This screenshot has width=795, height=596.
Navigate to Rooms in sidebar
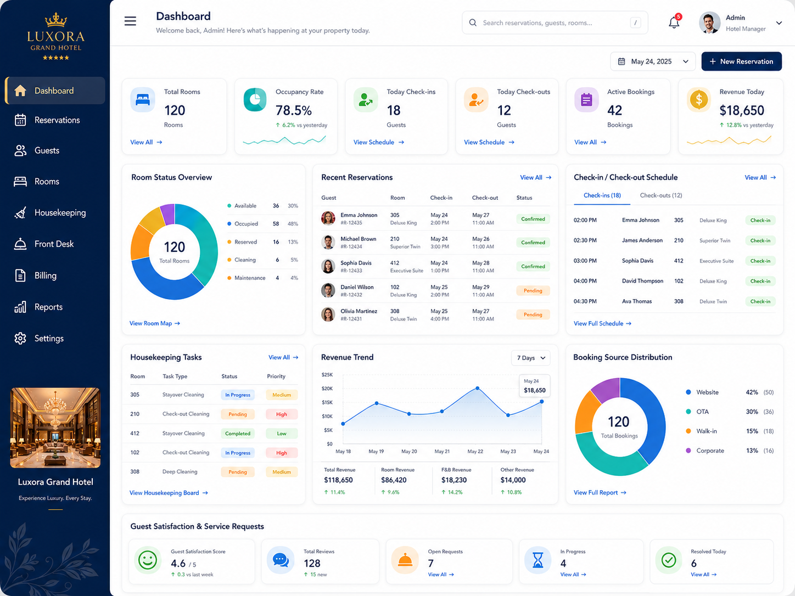[x=55, y=182]
